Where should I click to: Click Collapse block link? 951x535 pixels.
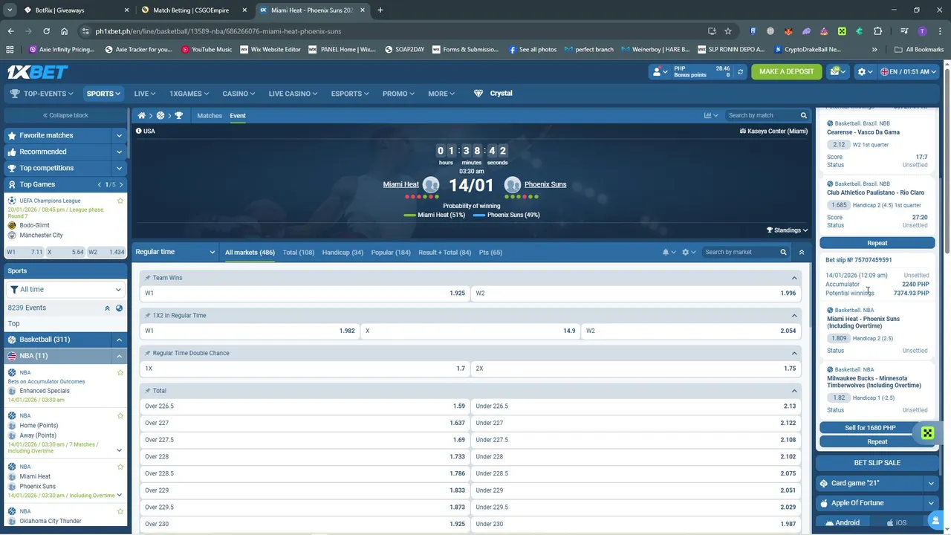(x=65, y=116)
